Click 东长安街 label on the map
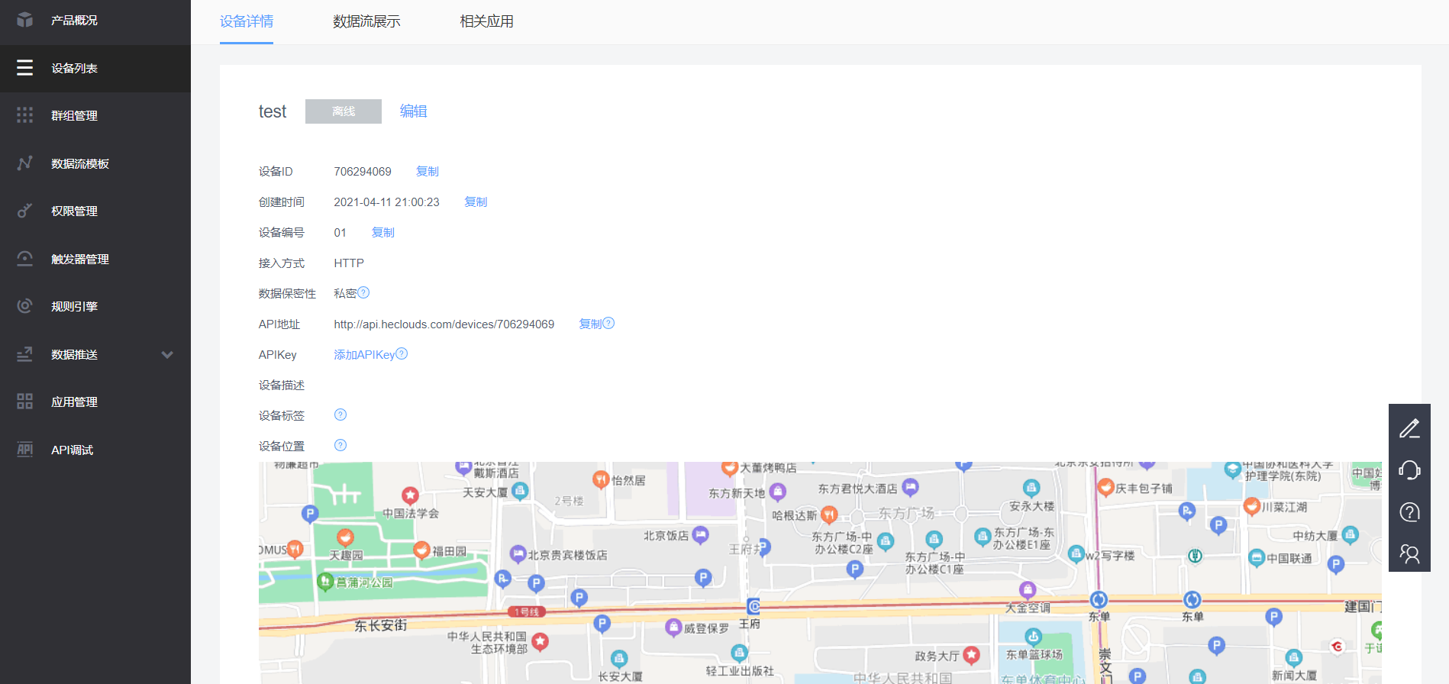Viewport: 1449px width, 684px height. (x=380, y=625)
